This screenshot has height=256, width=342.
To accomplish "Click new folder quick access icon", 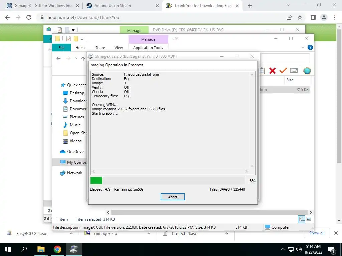I will pos(76,39).
